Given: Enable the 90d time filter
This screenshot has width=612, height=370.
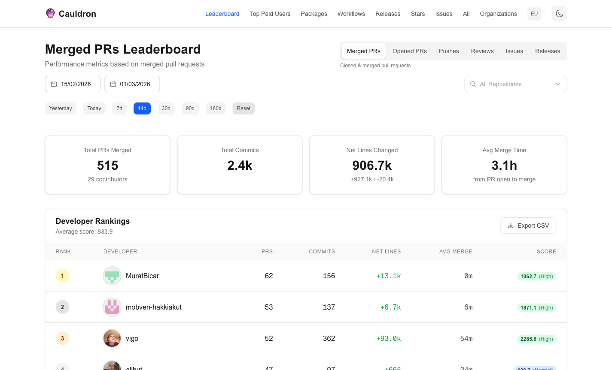Looking at the screenshot, I should 190,108.
